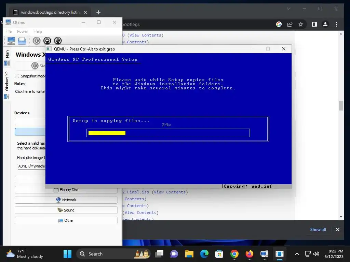The height and width of the screenshot is (262, 350).
Task: Enable the Snapshot mode checkbox
Action: [17, 76]
